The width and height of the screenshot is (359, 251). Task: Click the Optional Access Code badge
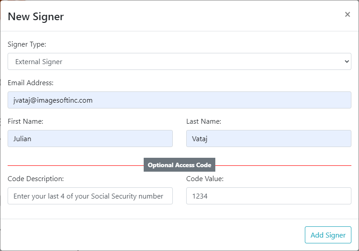tap(179, 165)
